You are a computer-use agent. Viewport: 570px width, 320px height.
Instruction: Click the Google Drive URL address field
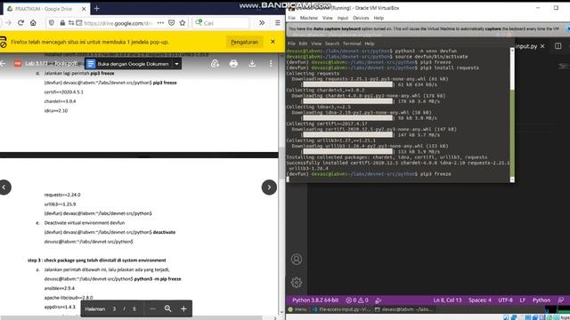pos(118,23)
